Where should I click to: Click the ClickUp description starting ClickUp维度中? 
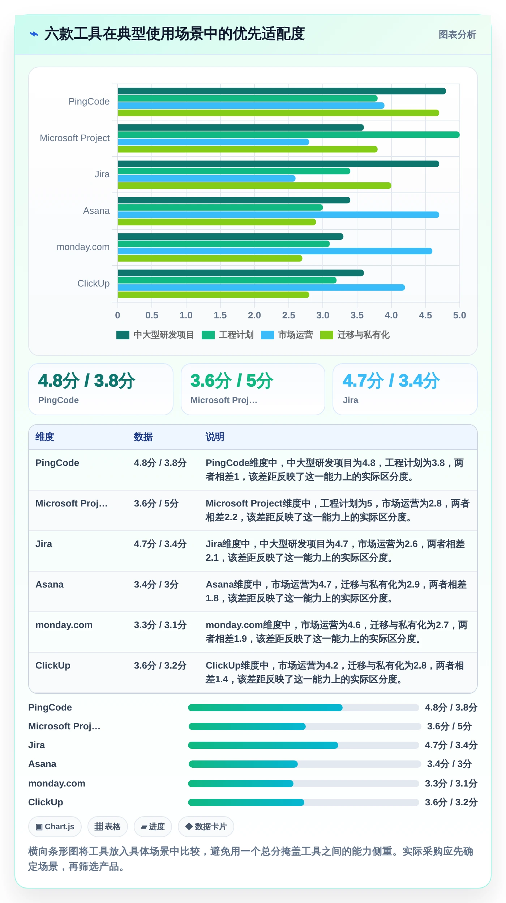point(335,673)
